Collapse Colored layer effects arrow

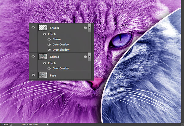[89, 56]
